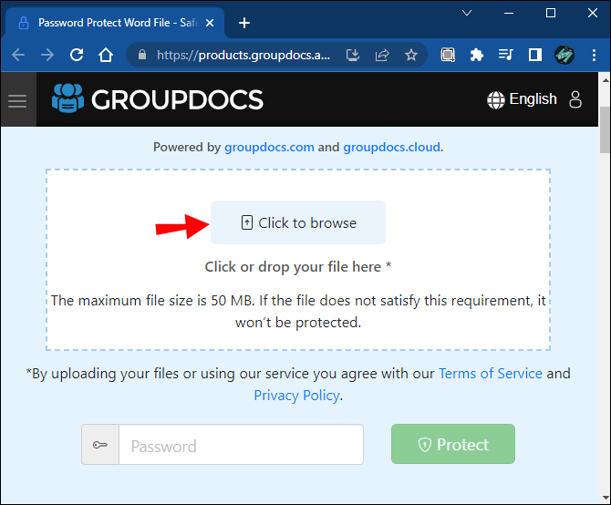
Task: Reload the page with the refresh icon
Action: [77, 55]
